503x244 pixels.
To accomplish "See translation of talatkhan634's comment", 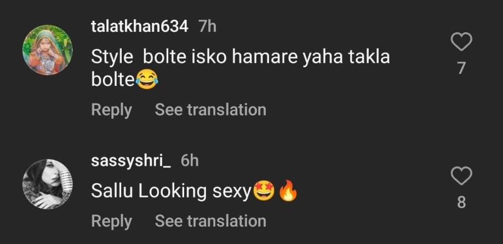I will click(x=210, y=109).
